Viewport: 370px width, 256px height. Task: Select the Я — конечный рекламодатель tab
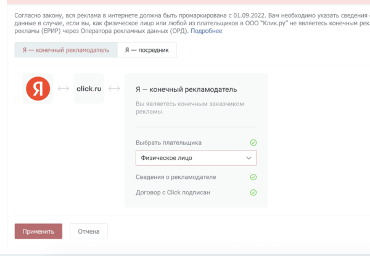(x=66, y=50)
